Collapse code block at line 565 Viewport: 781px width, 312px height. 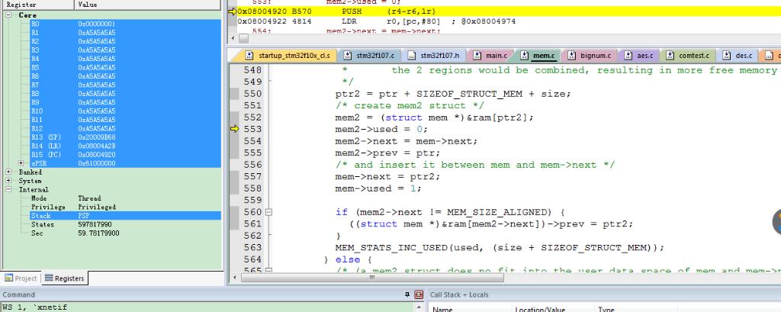[x=269, y=270]
